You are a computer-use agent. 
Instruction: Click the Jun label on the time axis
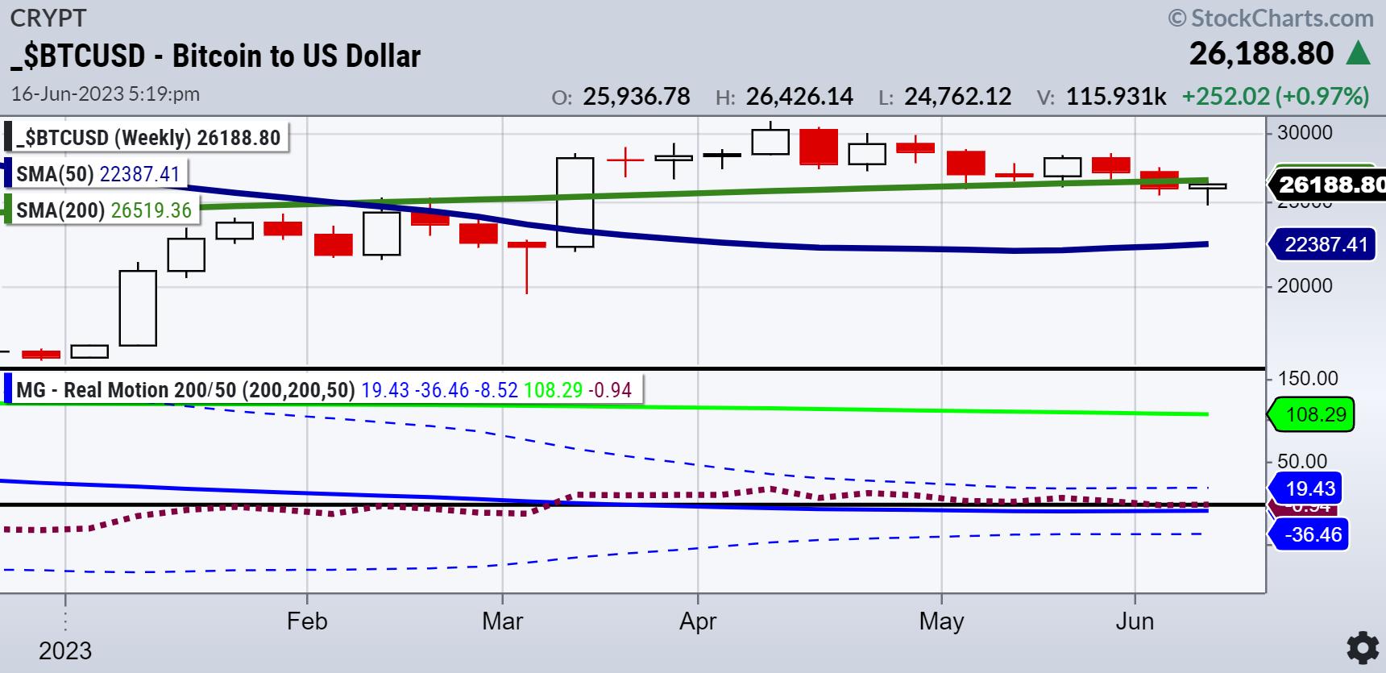tap(1135, 622)
